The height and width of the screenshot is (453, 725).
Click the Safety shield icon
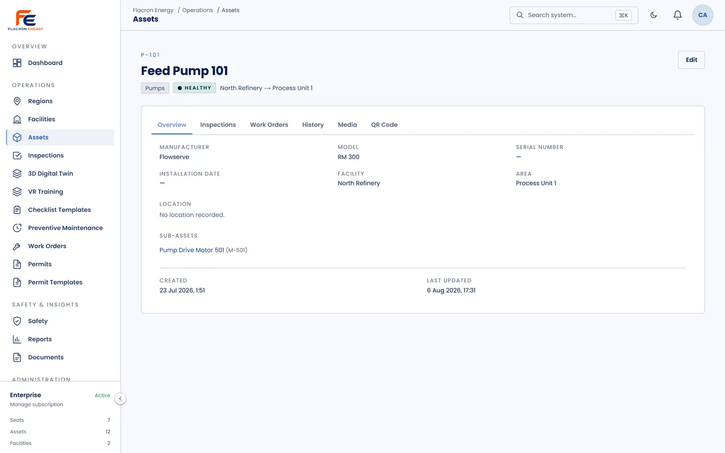coord(17,321)
